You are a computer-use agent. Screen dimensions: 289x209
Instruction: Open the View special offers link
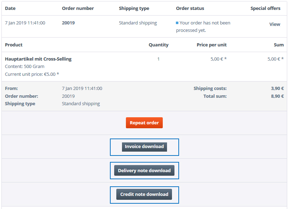click(x=274, y=24)
